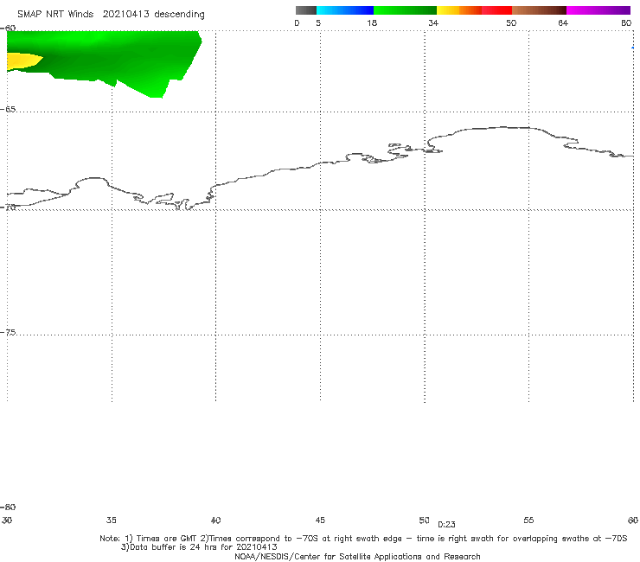Click the brown segment of the color scale
Viewport: 640px width, 562px height.
click(x=539, y=10)
